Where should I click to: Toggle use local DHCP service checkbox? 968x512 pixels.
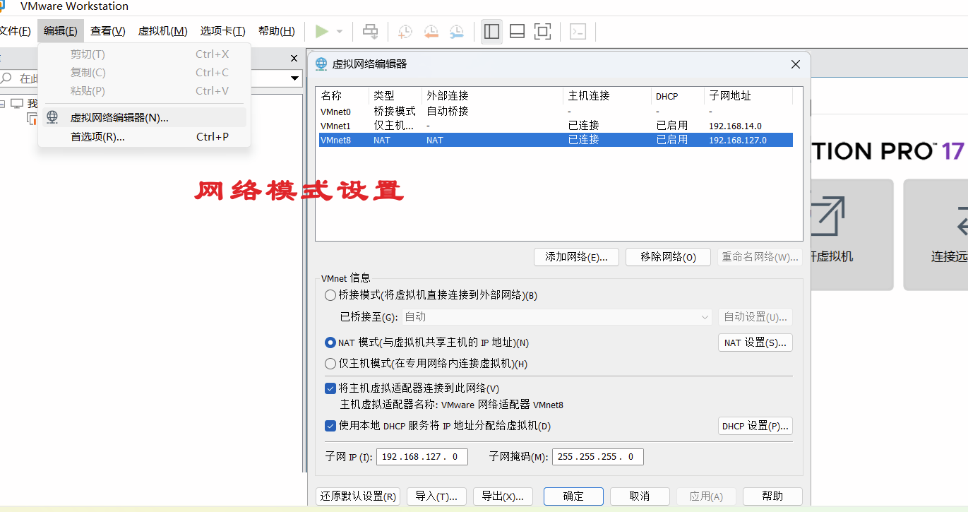[330, 426]
